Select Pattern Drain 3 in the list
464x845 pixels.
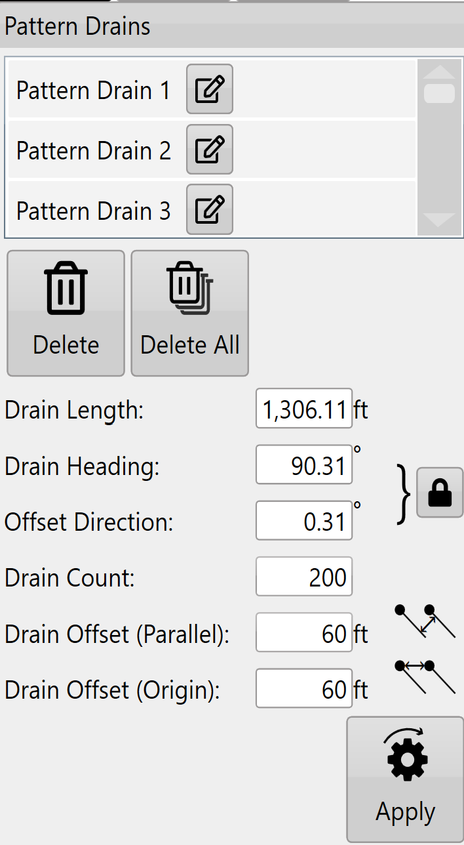click(x=212, y=210)
